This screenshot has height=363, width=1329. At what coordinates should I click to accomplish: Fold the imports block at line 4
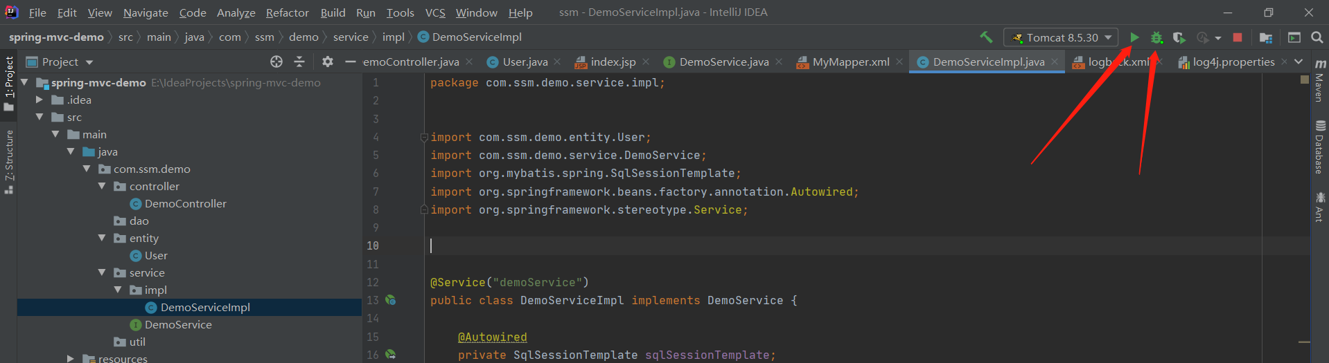click(424, 138)
